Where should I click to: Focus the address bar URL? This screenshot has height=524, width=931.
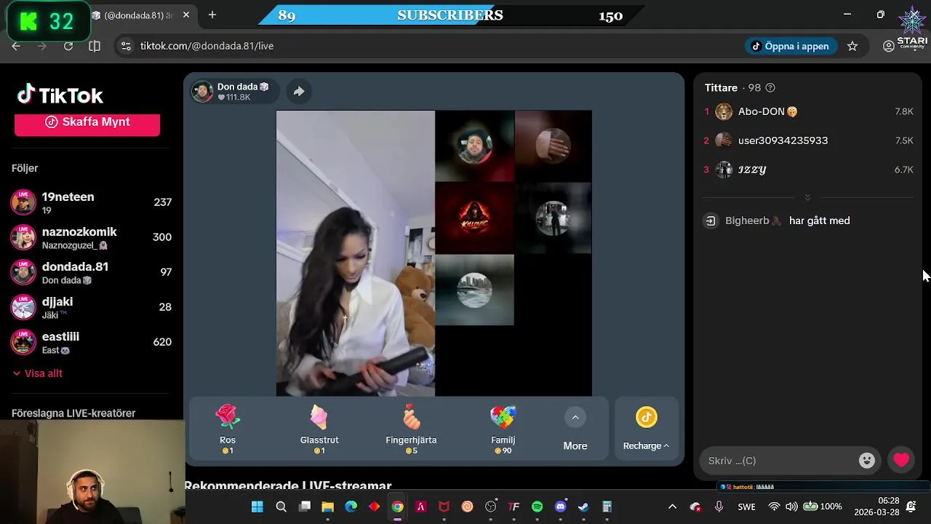coord(207,46)
